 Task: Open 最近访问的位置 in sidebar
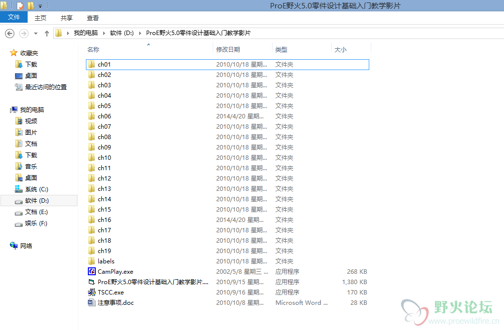46,87
